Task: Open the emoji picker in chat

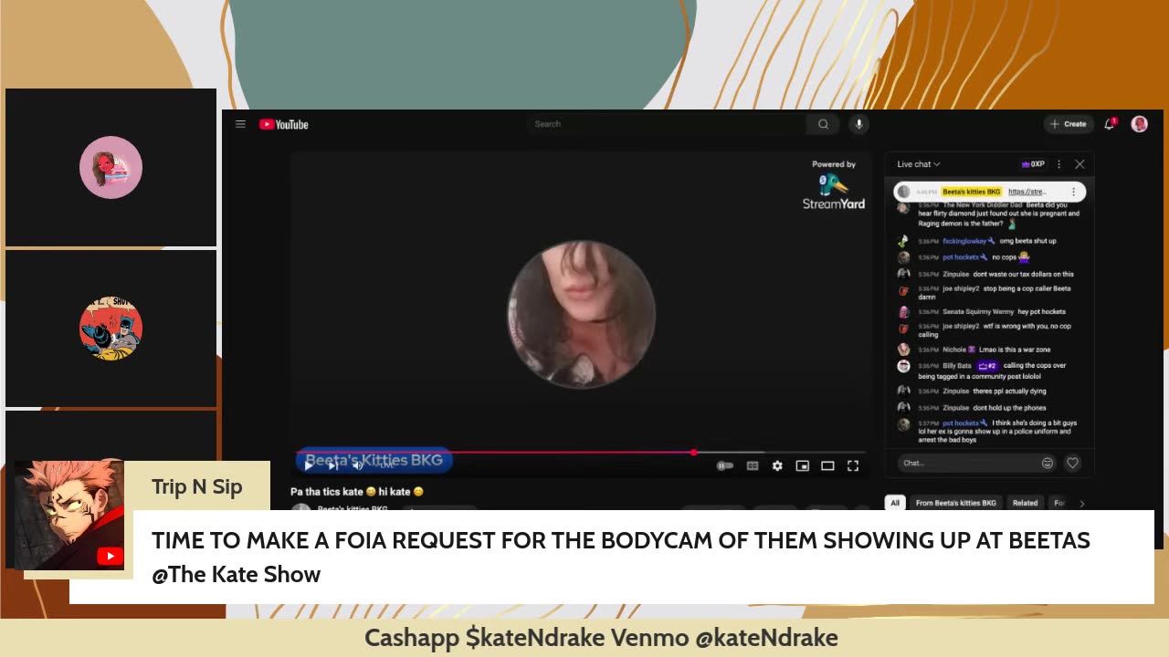Action: (1048, 463)
